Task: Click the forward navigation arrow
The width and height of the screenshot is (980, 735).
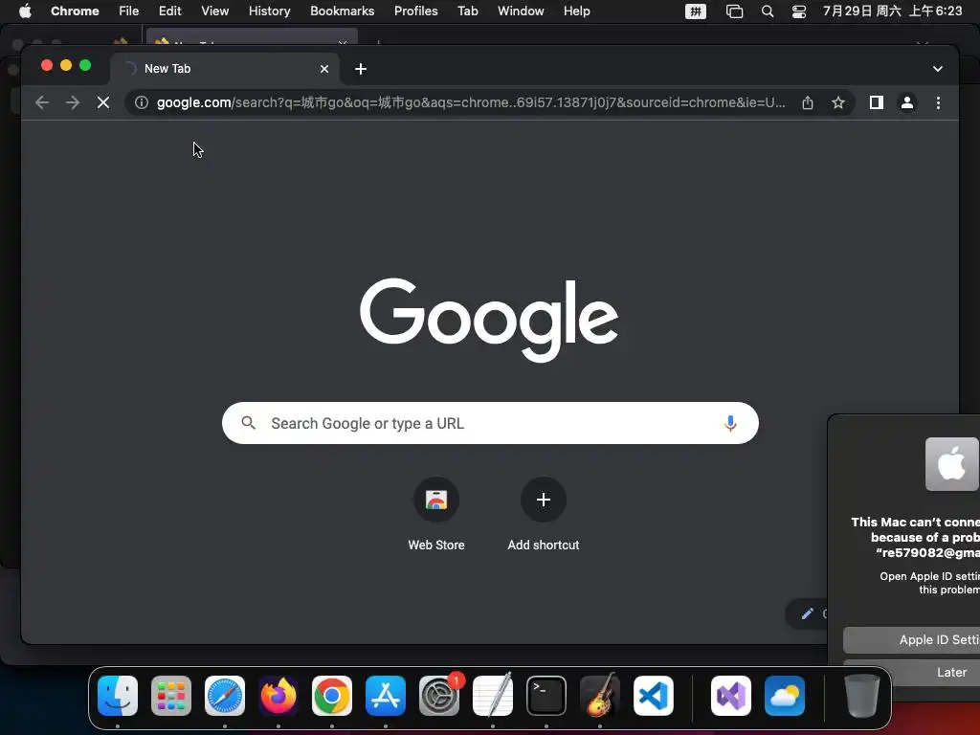Action: pos(73,102)
